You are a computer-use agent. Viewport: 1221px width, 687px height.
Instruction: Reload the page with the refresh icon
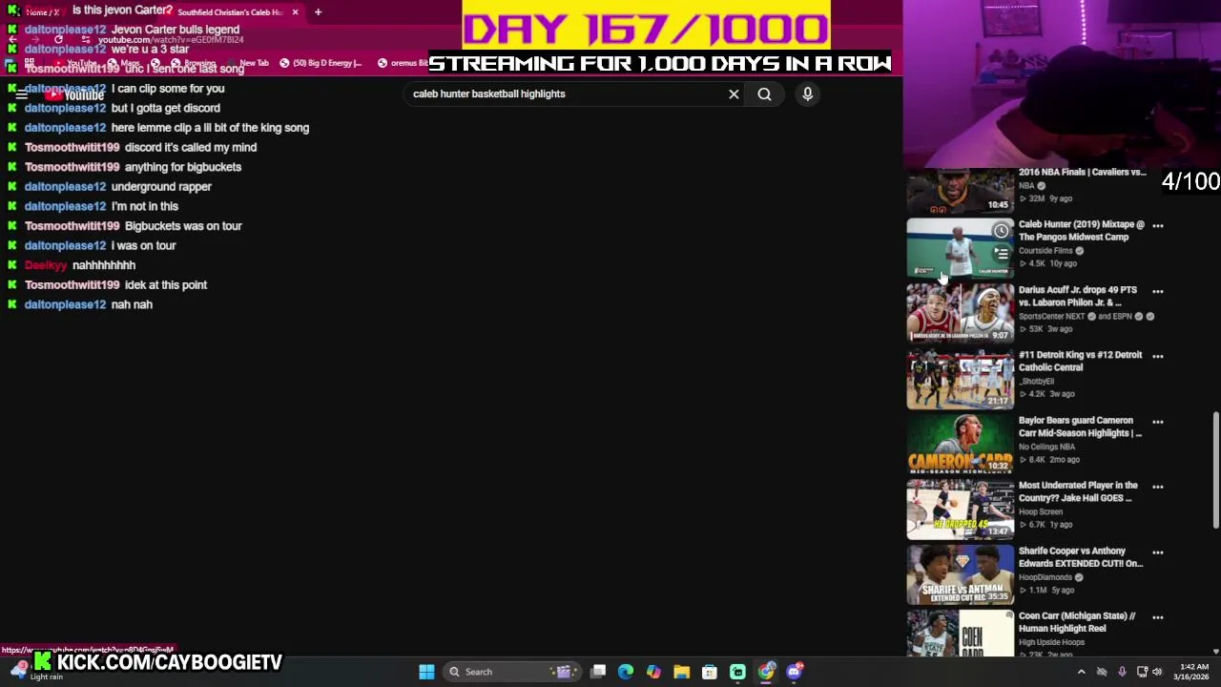click(58, 40)
